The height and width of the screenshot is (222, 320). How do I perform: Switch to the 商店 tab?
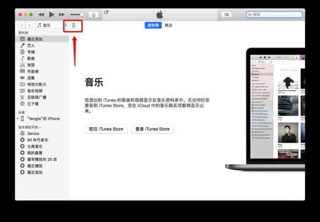[168, 25]
